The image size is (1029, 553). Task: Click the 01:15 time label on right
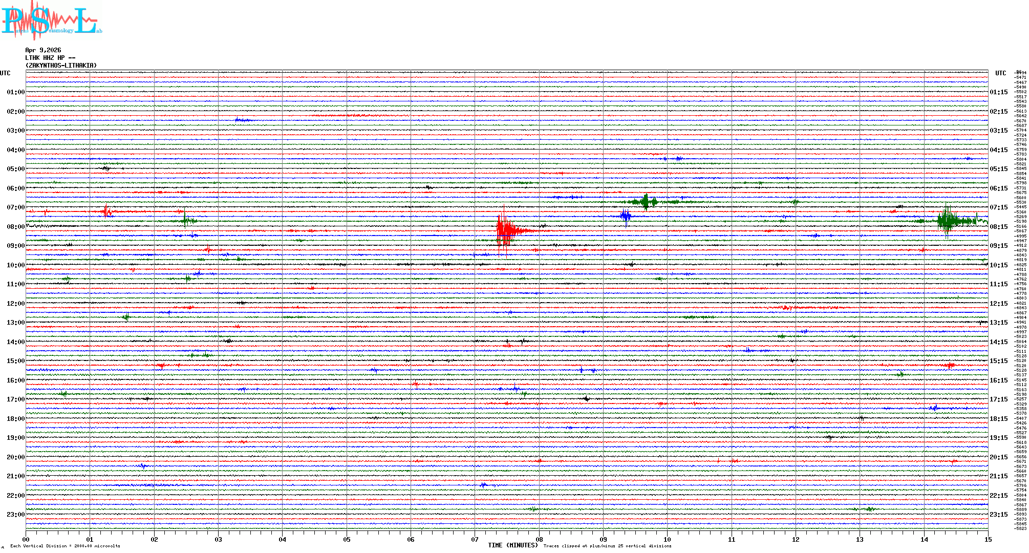999,93
